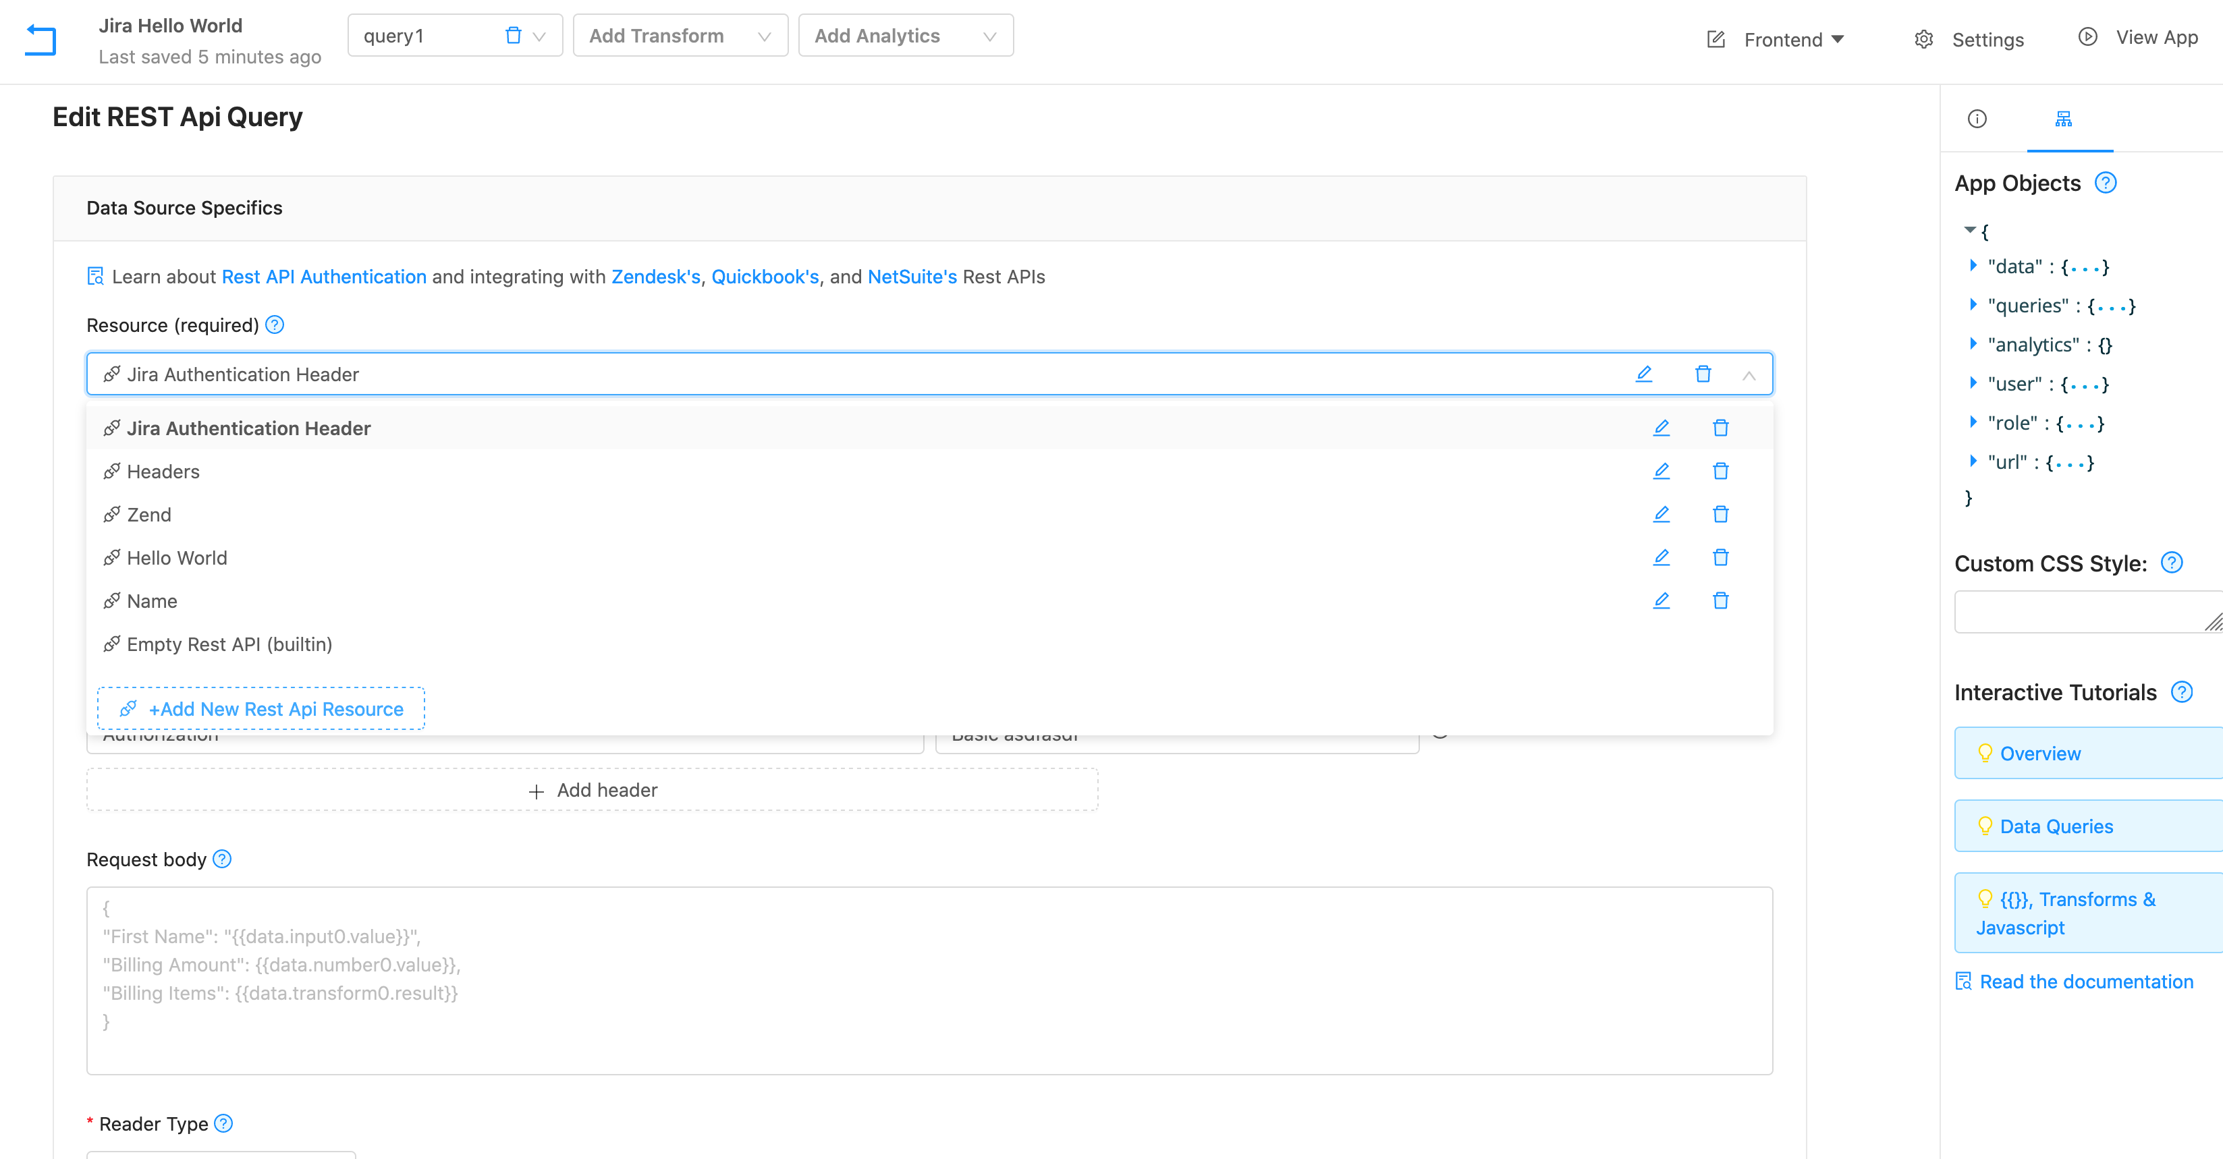2223x1159 pixels.
Task: Delete query1 using its trash icon
Action: click(x=514, y=35)
